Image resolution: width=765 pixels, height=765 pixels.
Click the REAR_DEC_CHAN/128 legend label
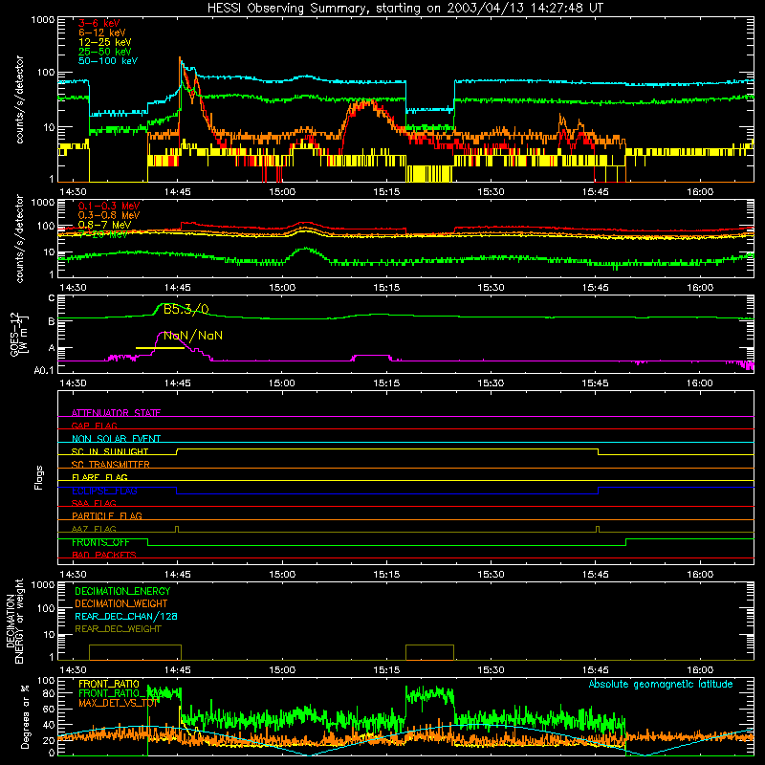click(126, 616)
